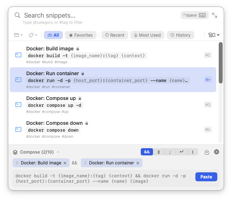
Task: Select the semicolon separator mode
Action: coord(170,152)
